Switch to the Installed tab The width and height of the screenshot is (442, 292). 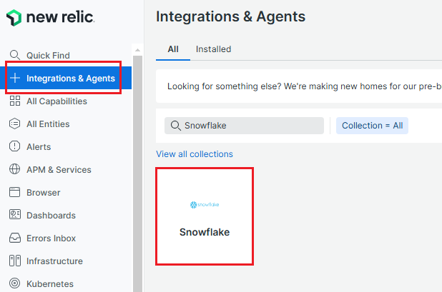click(x=213, y=49)
